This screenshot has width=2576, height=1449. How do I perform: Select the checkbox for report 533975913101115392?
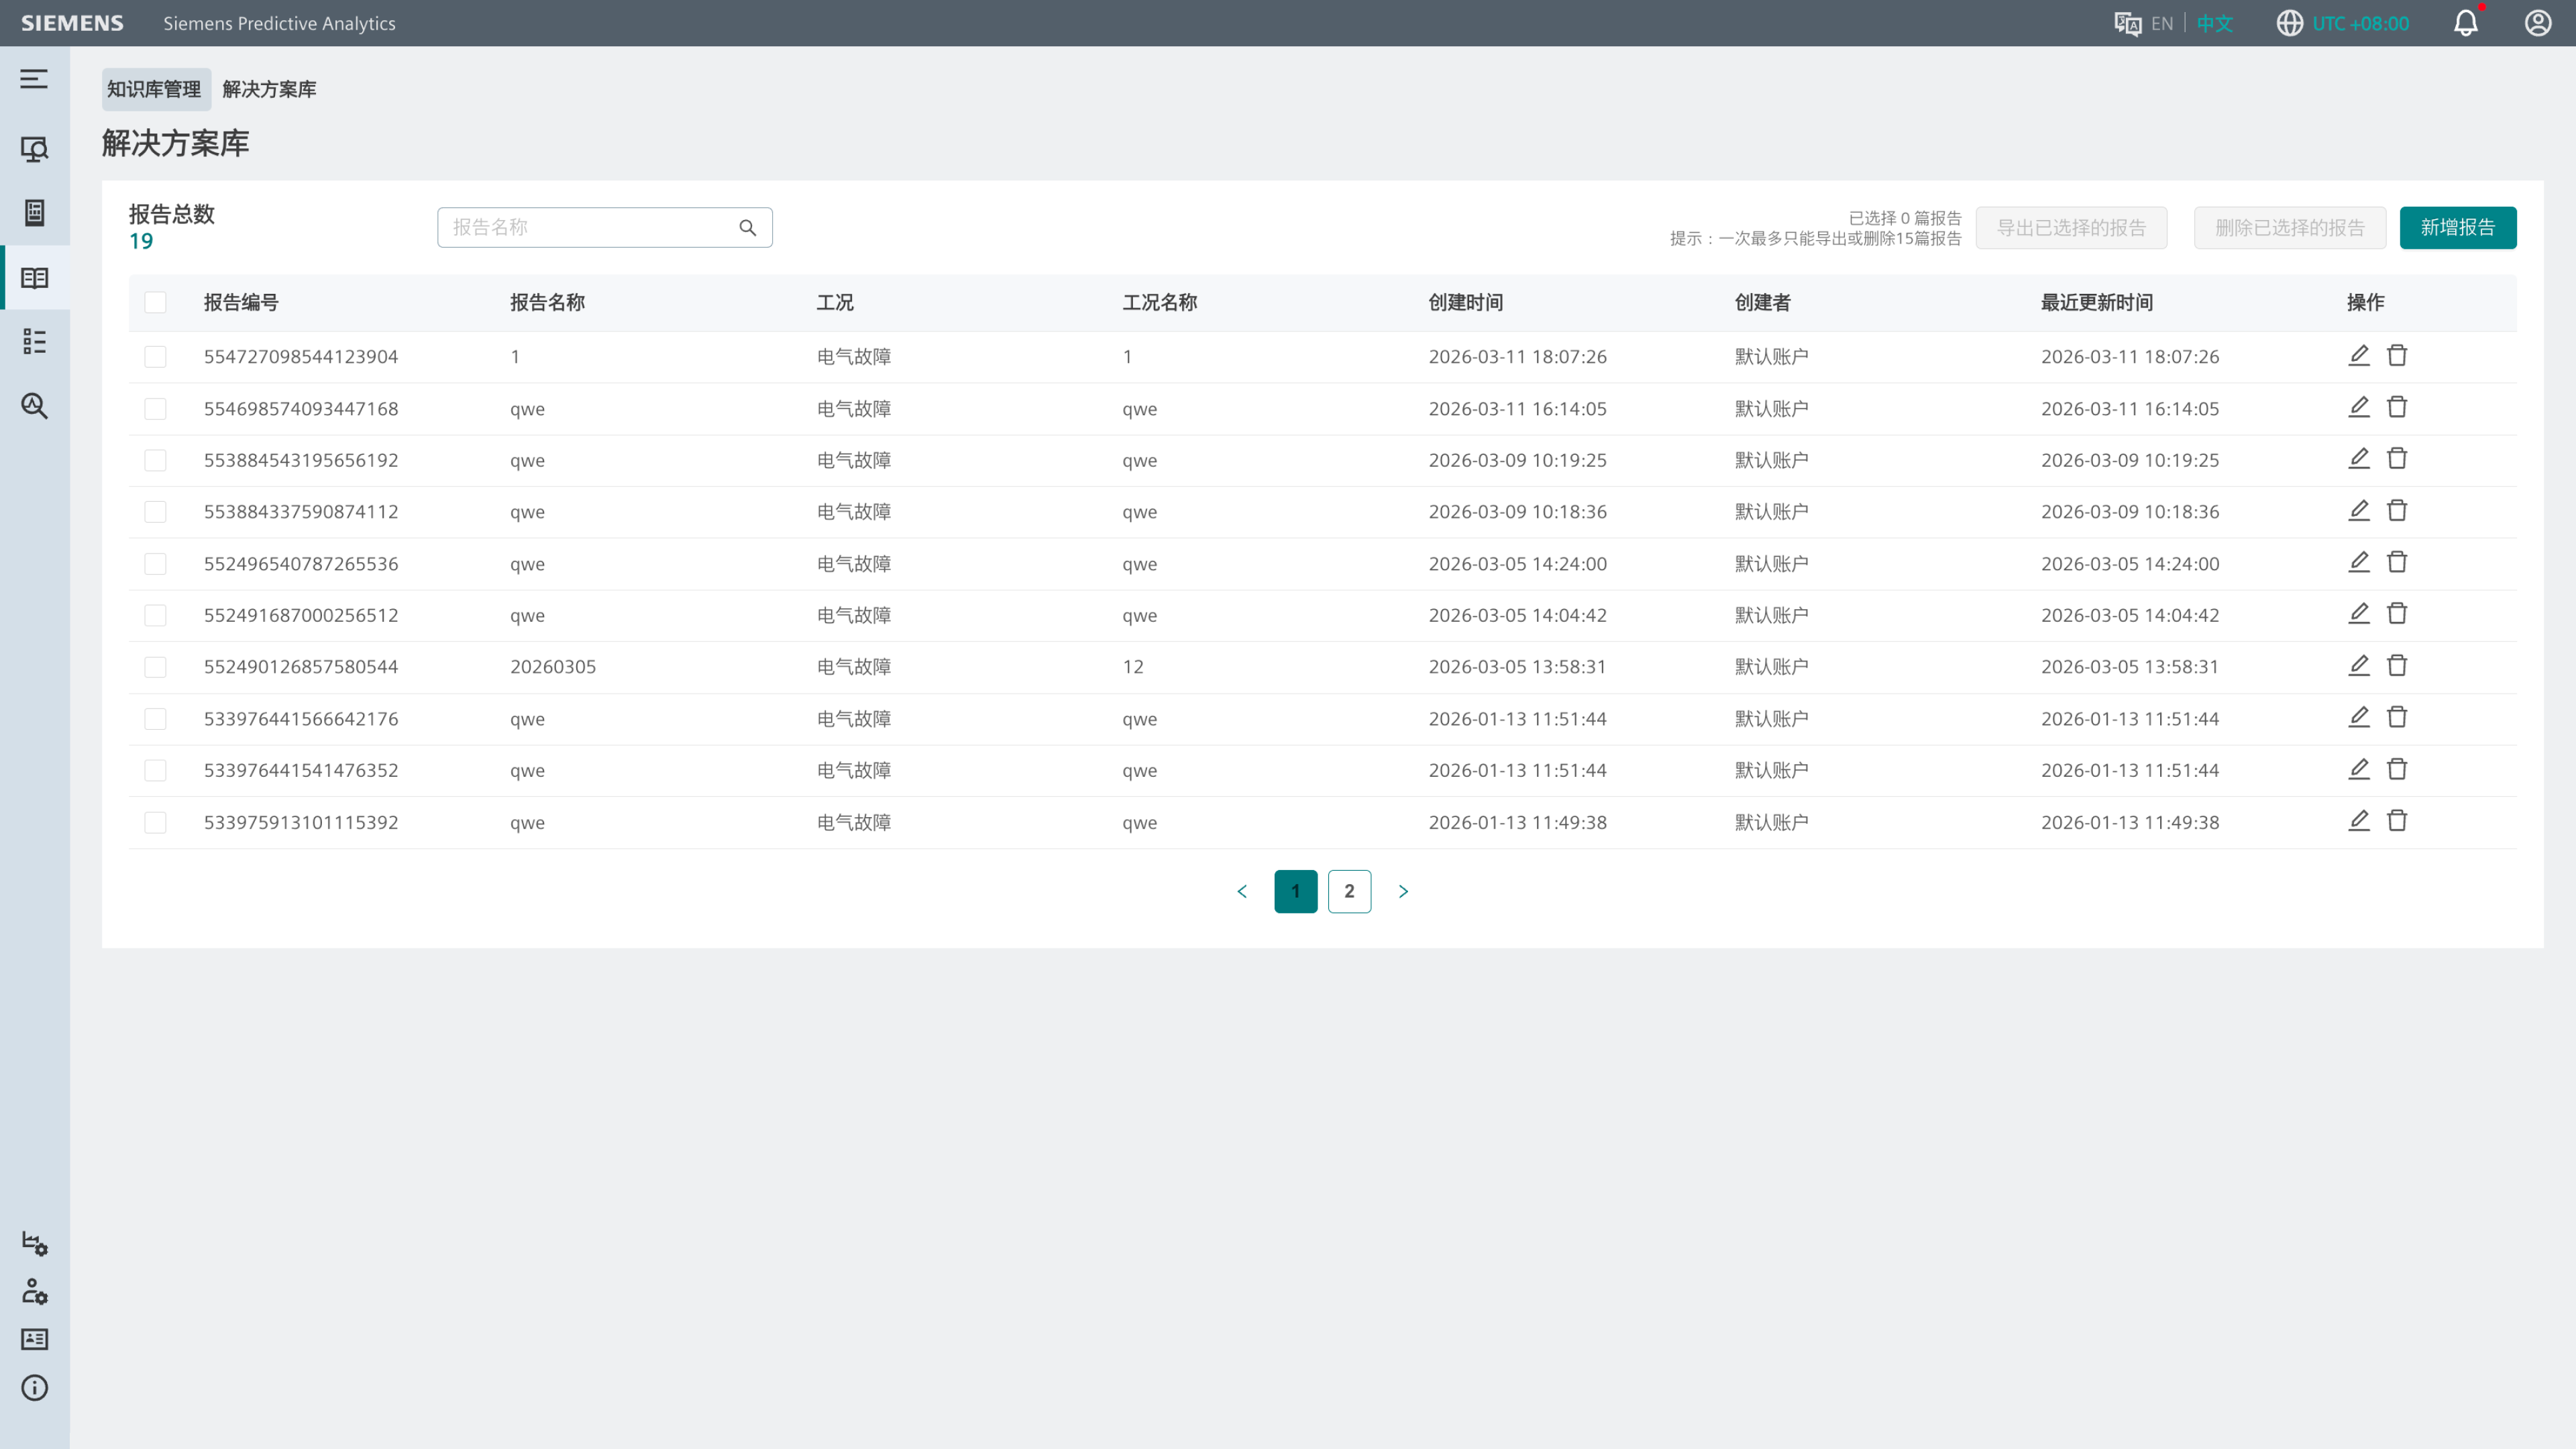[x=155, y=823]
